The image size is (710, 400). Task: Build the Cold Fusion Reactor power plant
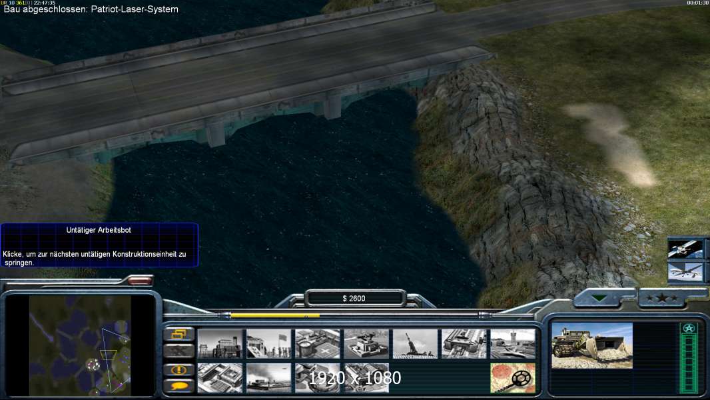click(220, 344)
